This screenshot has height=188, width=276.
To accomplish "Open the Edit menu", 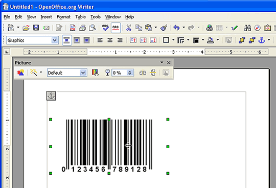I will tap(18, 17).
